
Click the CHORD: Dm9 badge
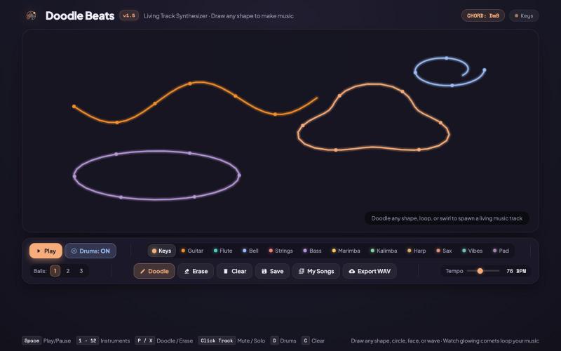click(x=483, y=15)
